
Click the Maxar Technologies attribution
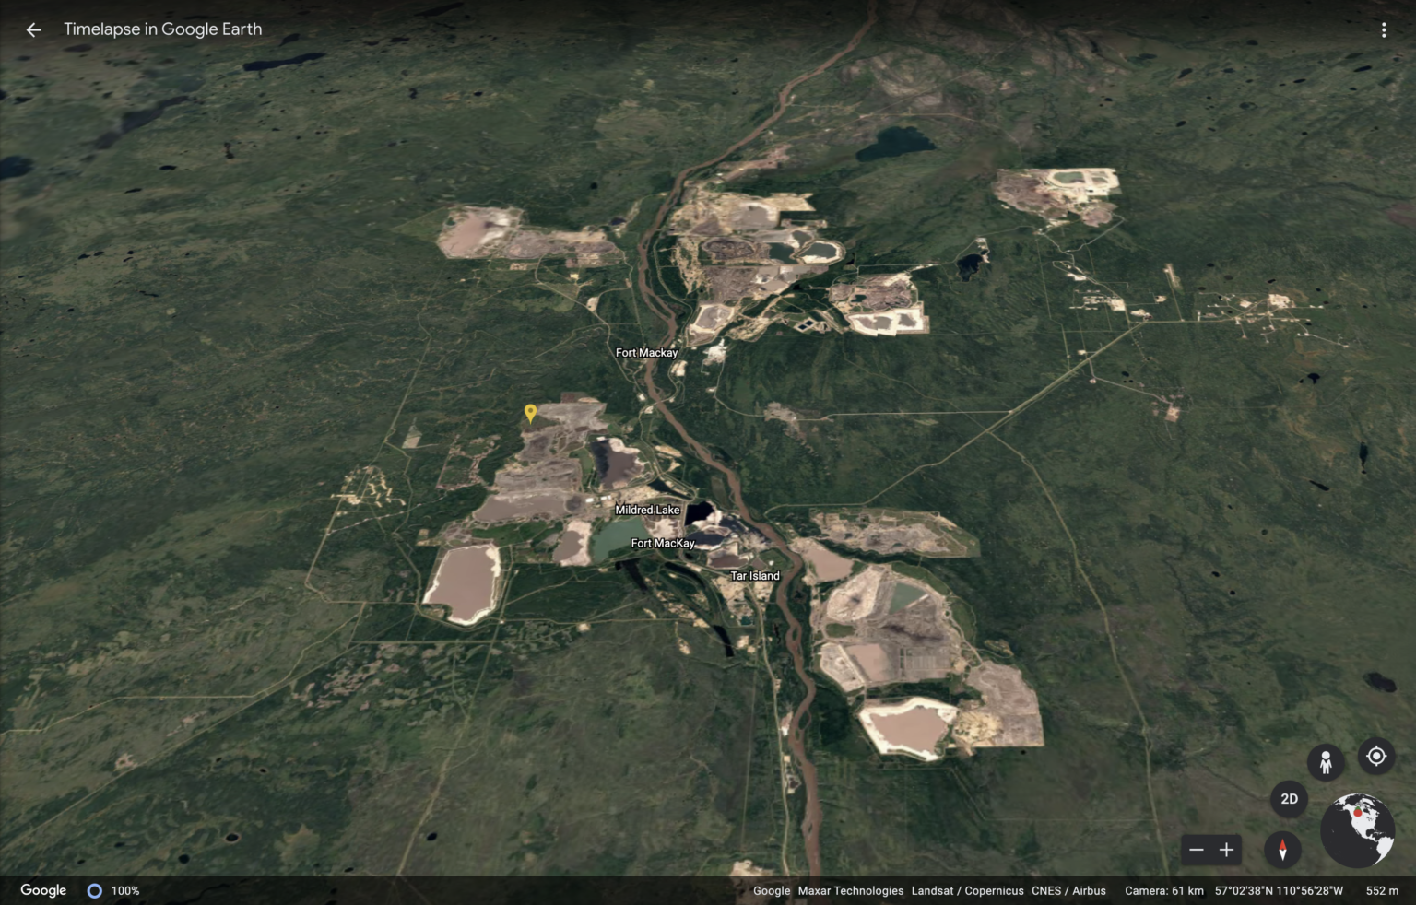coord(850,890)
